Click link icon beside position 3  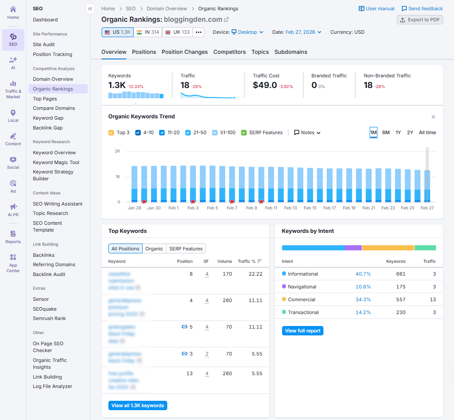click(x=184, y=354)
